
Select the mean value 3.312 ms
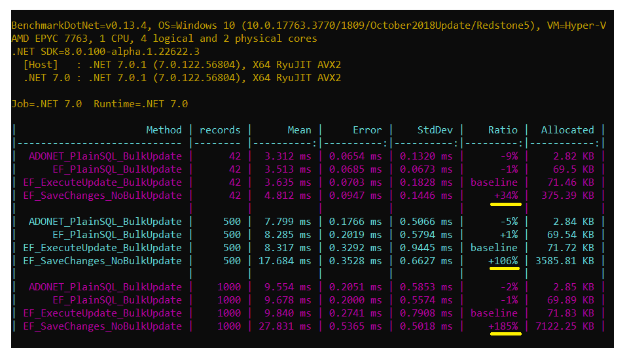287,156
